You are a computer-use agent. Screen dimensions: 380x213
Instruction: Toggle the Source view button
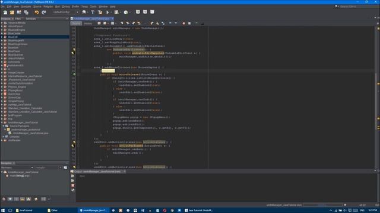[x=76, y=24]
